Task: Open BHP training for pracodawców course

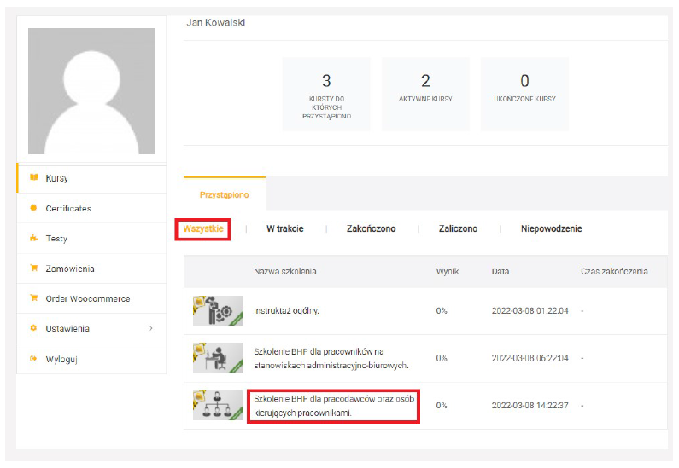Action: tap(333, 406)
